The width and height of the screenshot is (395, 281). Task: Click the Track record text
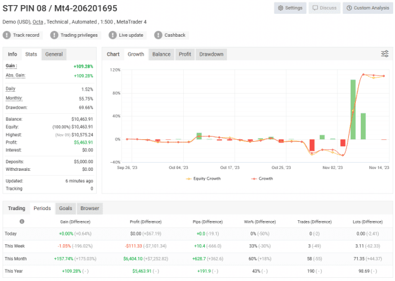[x=26, y=35]
